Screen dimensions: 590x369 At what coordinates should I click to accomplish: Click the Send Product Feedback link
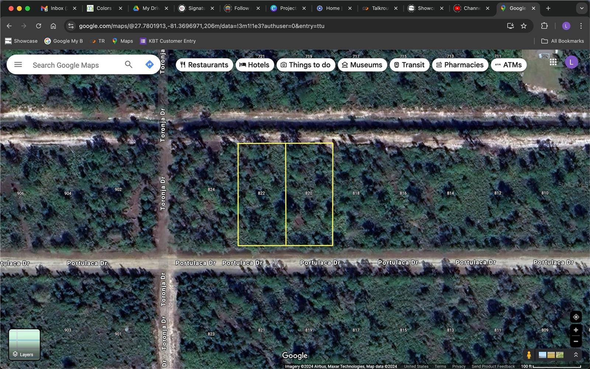click(x=493, y=366)
